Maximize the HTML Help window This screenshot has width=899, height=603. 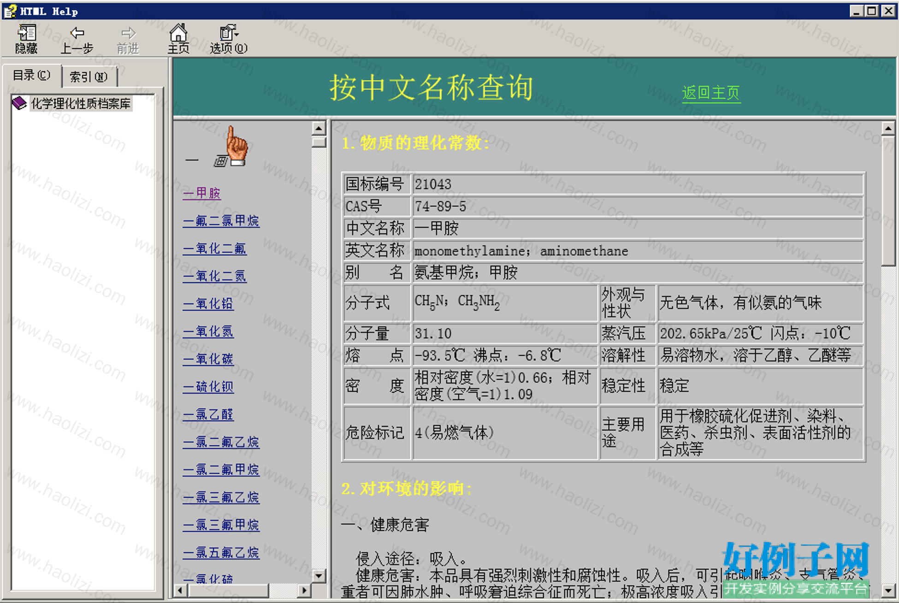(x=872, y=11)
